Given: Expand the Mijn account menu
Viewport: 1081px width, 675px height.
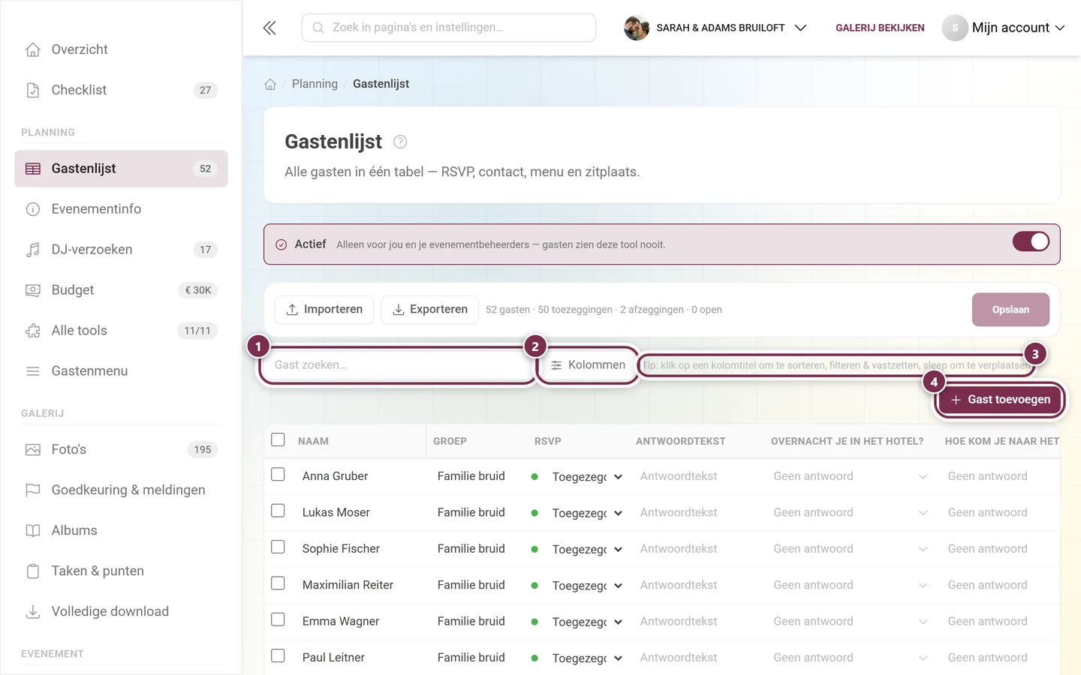Looking at the screenshot, I should coord(1004,28).
